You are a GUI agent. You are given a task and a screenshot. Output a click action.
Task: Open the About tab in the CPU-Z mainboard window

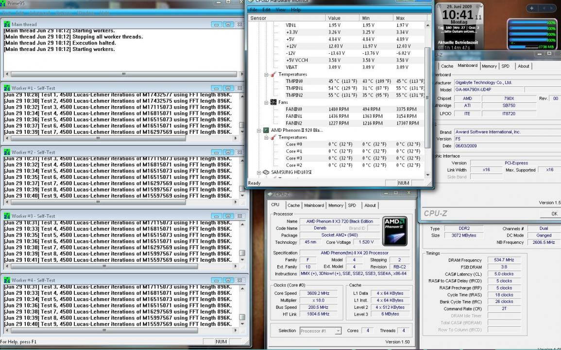pyautogui.click(x=524, y=66)
